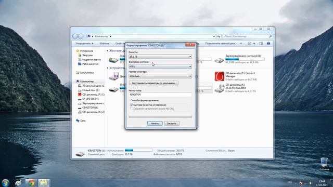Select CD-дисковод (K:) in the navigation tree

tap(93, 112)
